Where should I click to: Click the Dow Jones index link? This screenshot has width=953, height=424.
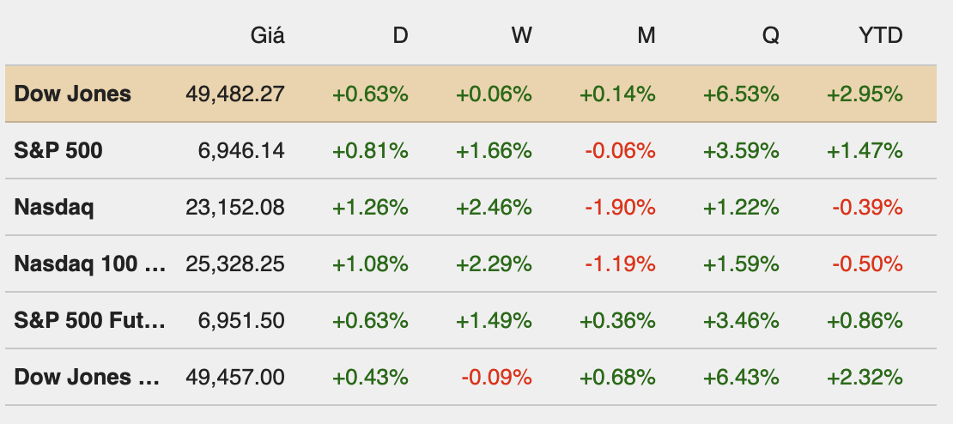(x=73, y=94)
